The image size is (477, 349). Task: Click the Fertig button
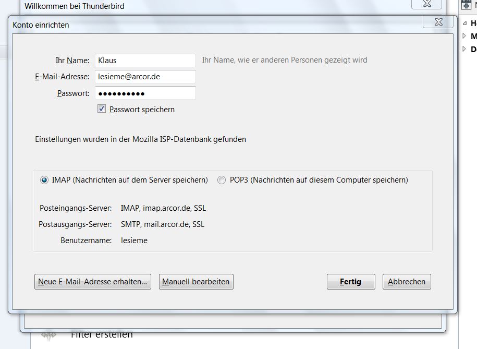[x=351, y=282]
